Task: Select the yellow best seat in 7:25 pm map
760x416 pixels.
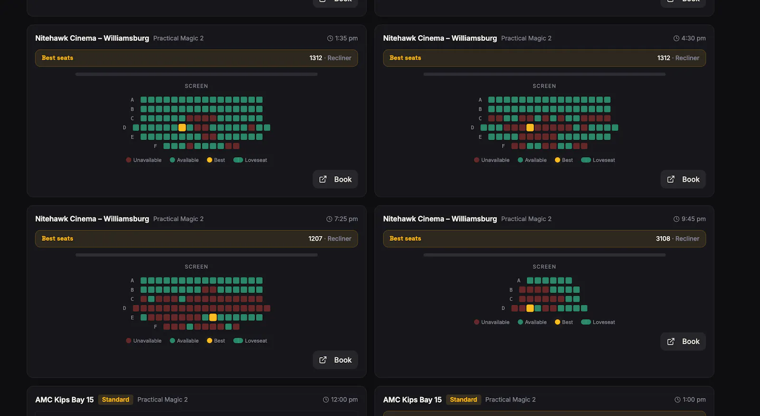Action: pos(213,318)
